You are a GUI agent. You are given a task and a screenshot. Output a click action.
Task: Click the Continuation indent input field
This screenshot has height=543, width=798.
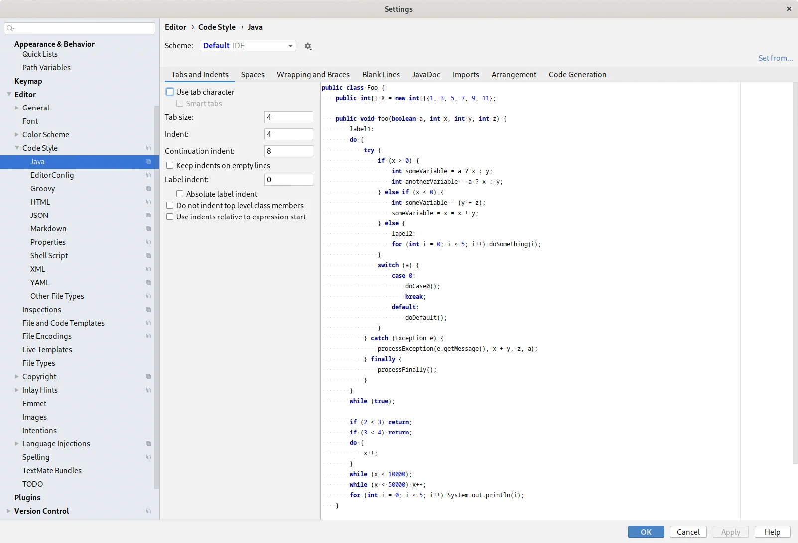click(288, 151)
